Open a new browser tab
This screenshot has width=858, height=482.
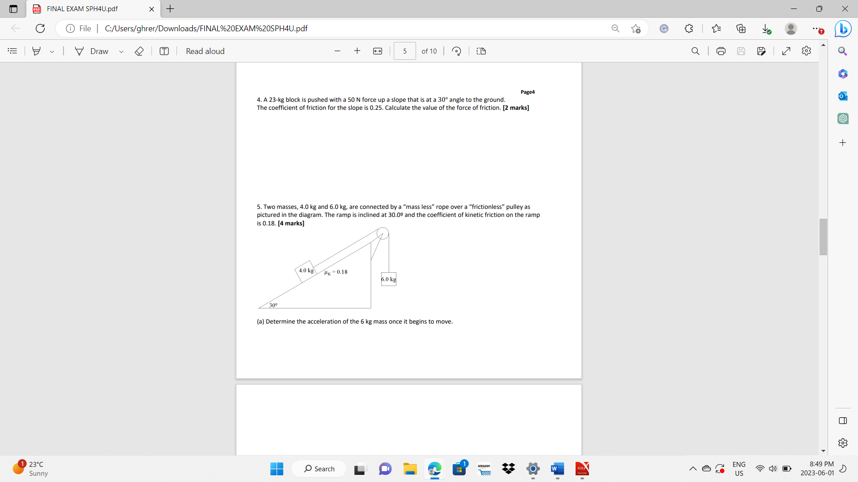tap(170, 8)
